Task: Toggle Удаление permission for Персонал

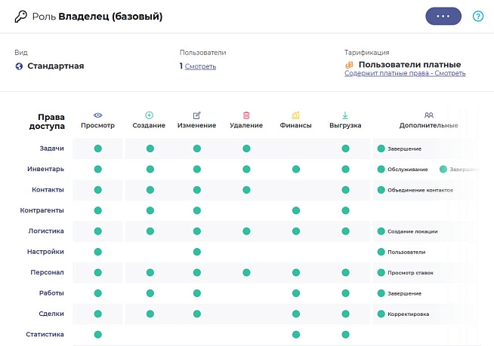Action: coord(246,272)
